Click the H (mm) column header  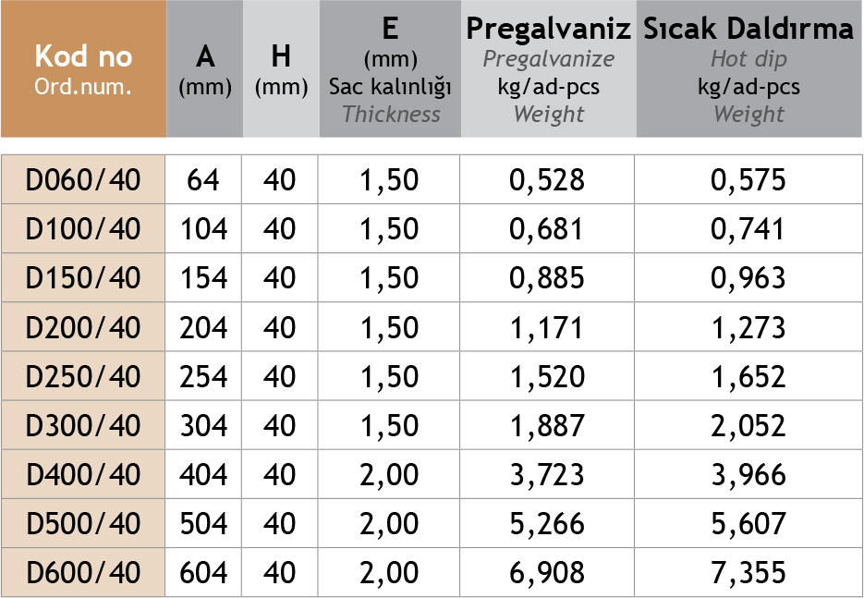coord(281,69)
